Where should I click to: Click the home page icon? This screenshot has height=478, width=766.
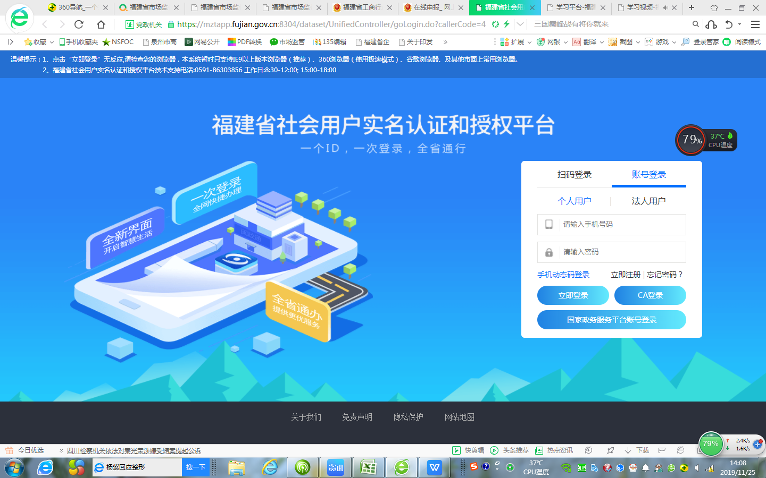[x=101, y=24]
